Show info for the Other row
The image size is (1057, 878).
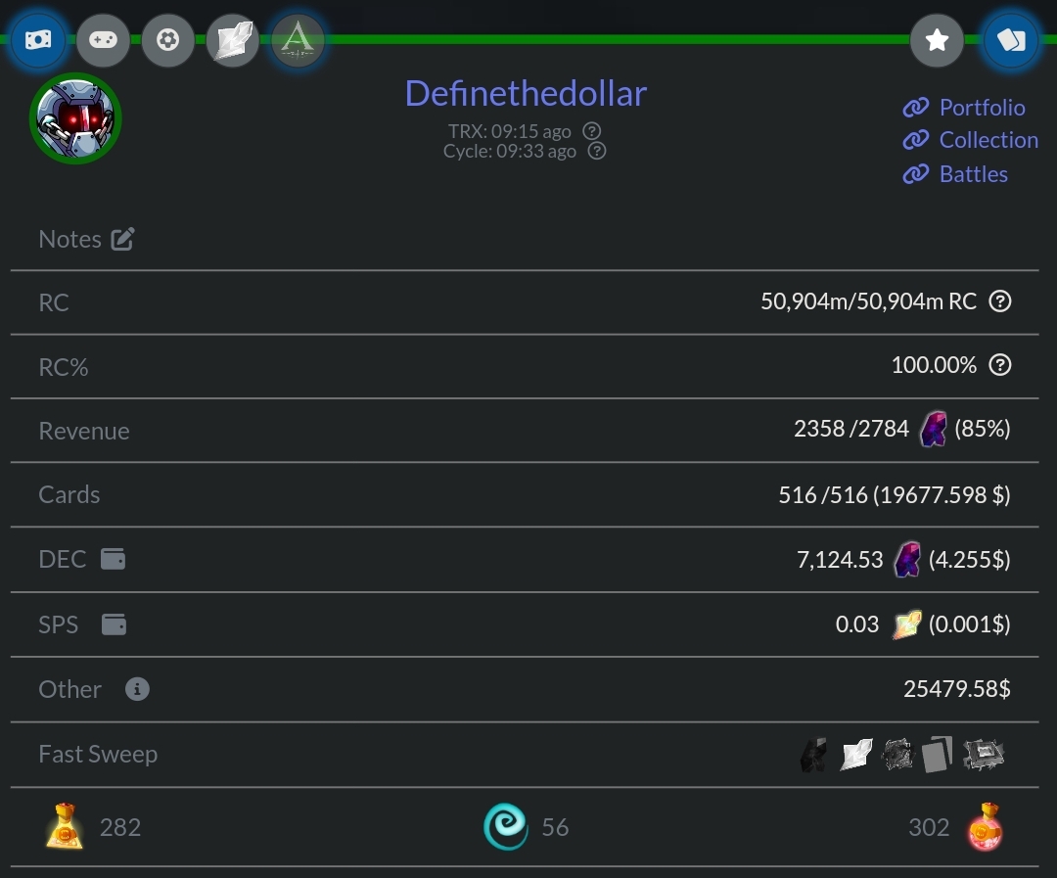click(137, 689)
